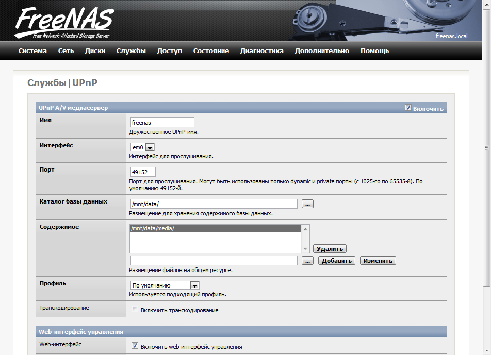Click the Порт row label
Screen dimensions: 491x355
(47, 170)
